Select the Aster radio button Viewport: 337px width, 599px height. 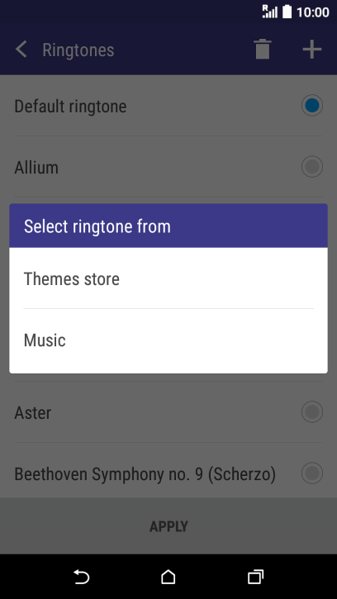click(x=312, y=411)
